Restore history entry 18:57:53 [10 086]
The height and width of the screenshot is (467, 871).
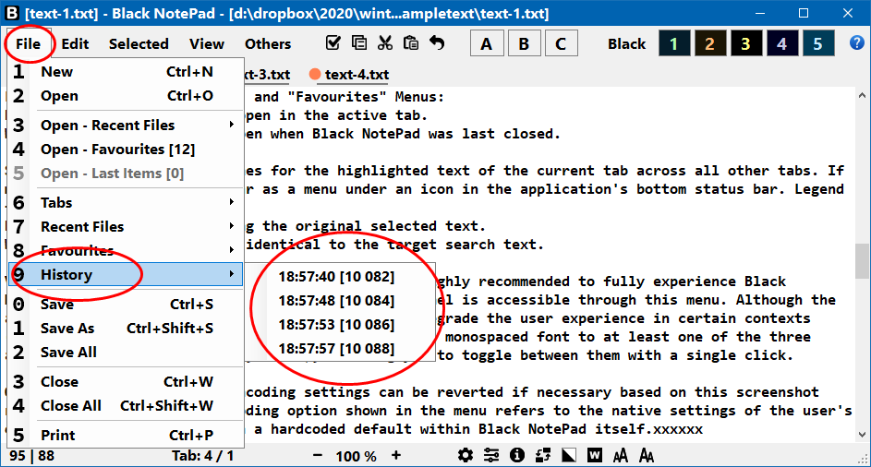(339, 324)
